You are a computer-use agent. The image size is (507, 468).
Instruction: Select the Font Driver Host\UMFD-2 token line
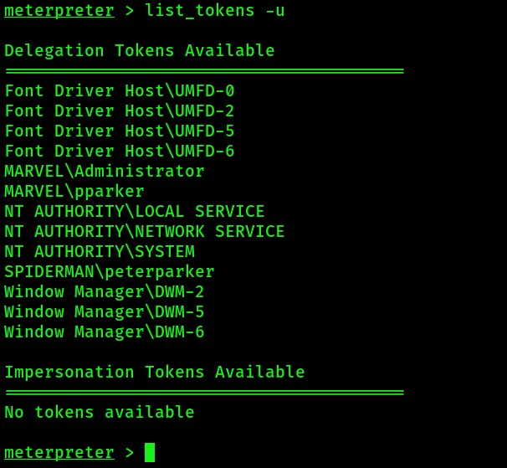(120, 111)
